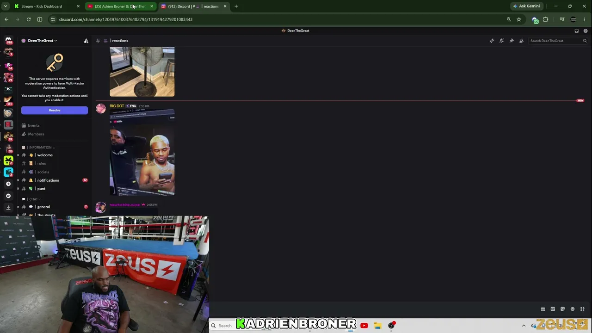Close the Kick Dashboard tab
The height and width of the screenshot is (333, 592).
pyautogui.click(x=78, y=6)
